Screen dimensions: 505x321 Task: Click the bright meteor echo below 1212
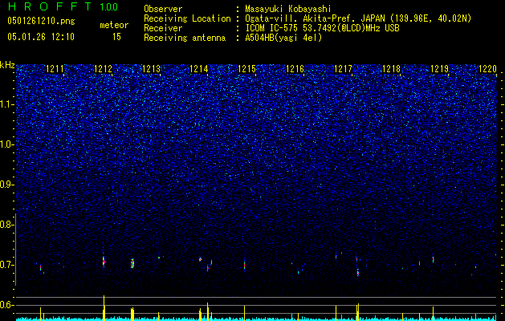pyautogui.click(x=104, y=262)
